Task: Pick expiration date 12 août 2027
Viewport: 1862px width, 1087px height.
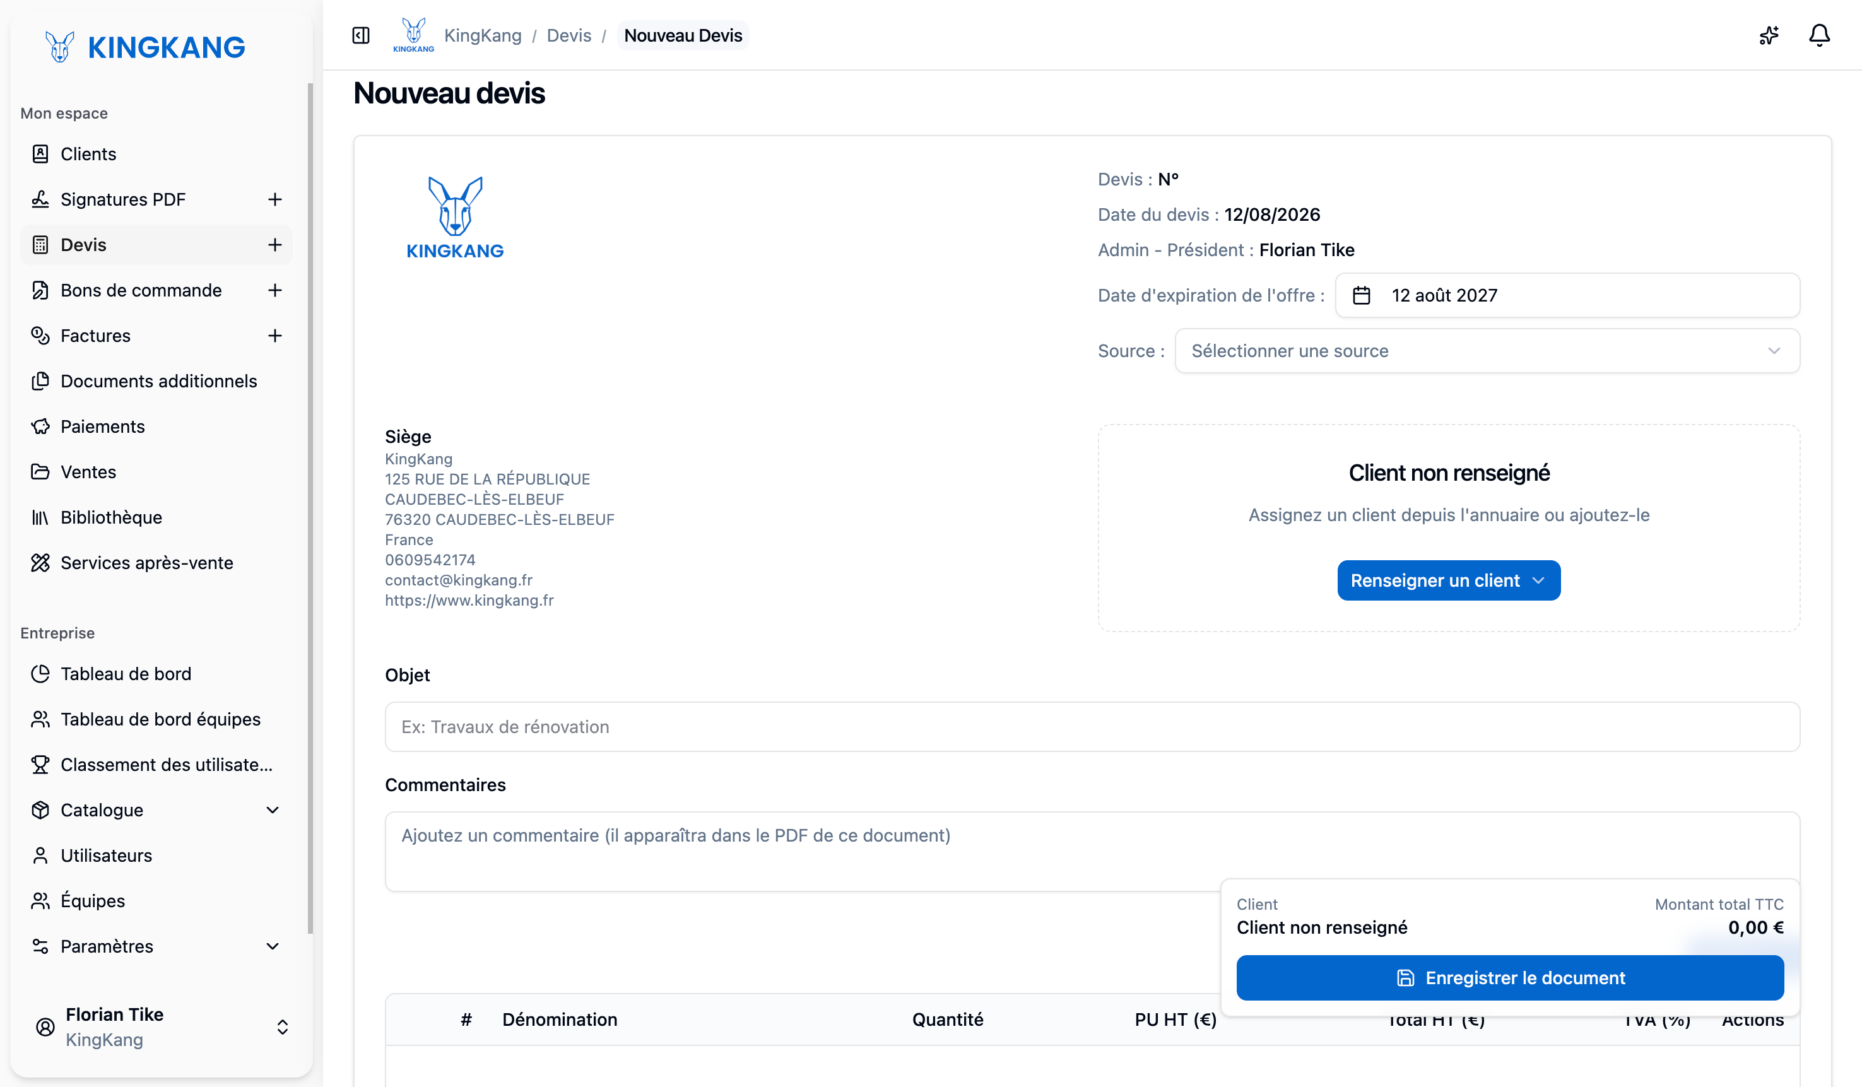Action: 1567,296
